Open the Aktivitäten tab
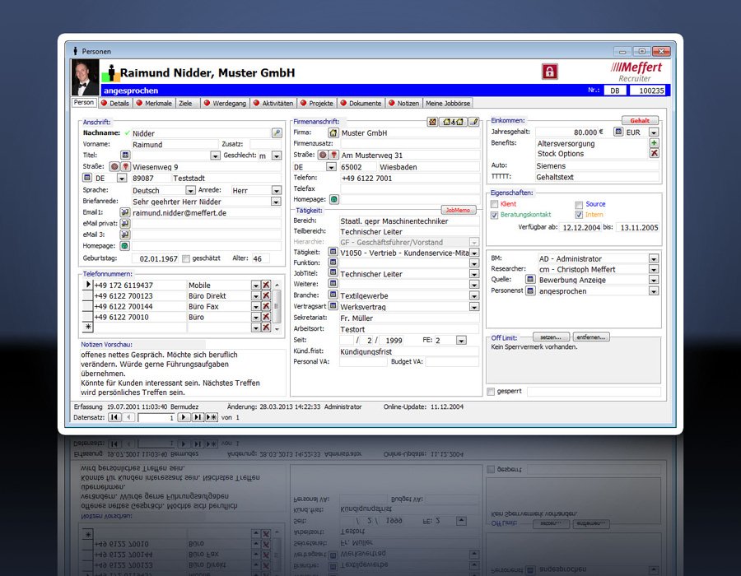Viewport: 741px width, 576px height. pyautogui.click(x=273, y=103)
